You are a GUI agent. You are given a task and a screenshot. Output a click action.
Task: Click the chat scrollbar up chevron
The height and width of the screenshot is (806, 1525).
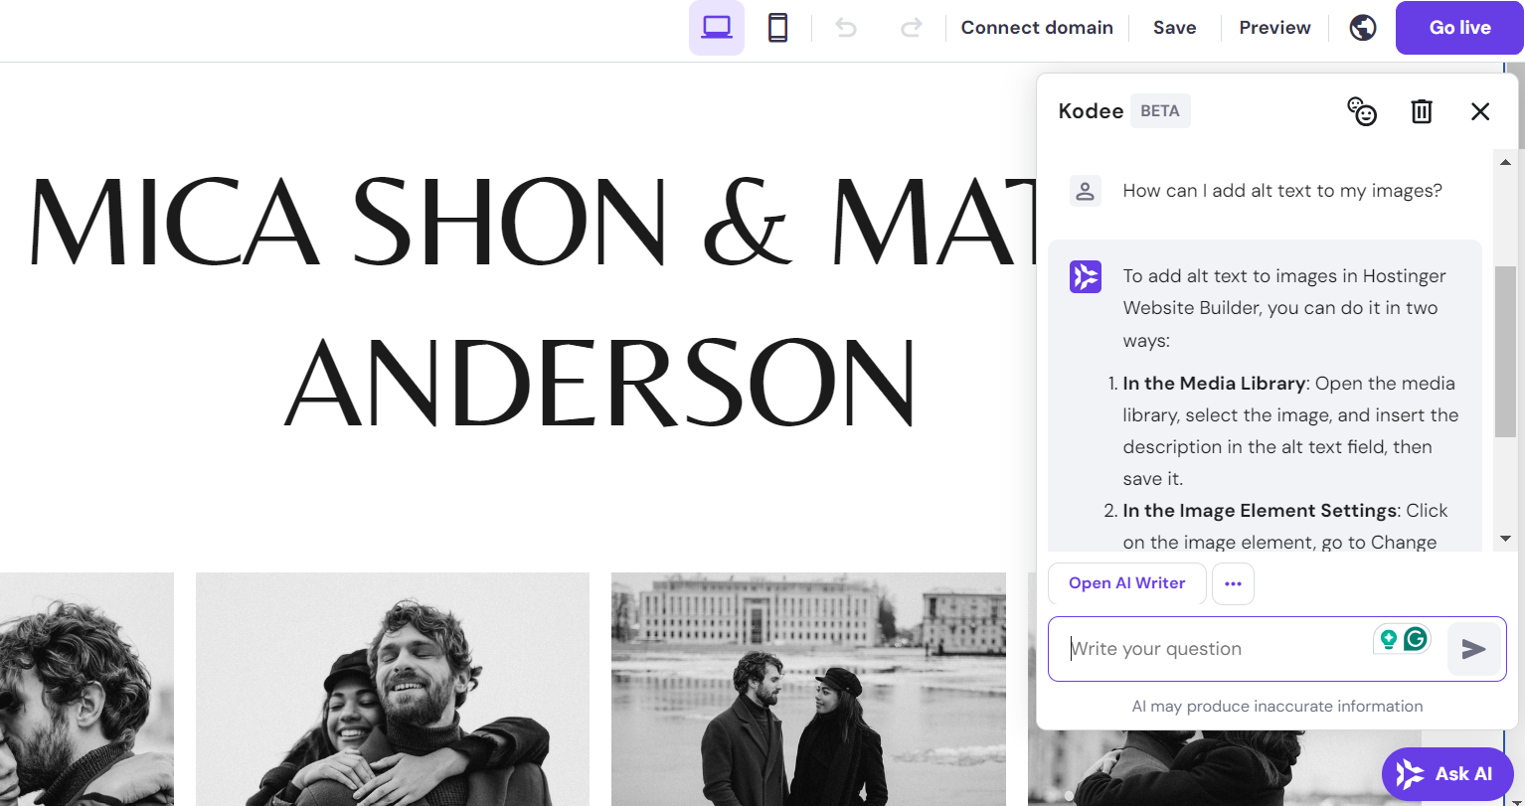pos(1504,162)
